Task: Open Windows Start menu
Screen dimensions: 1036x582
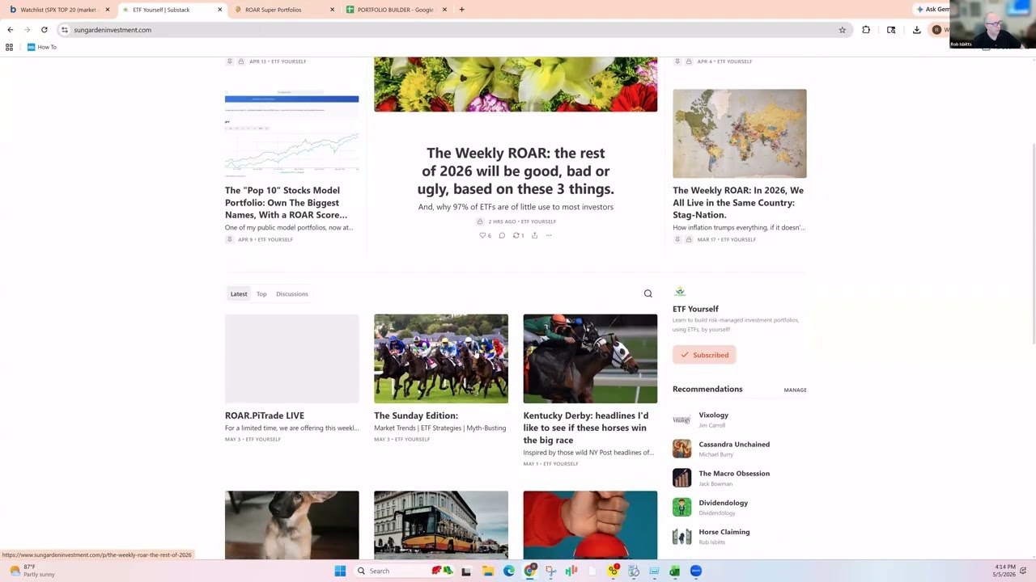Action: tap(340, 571)
